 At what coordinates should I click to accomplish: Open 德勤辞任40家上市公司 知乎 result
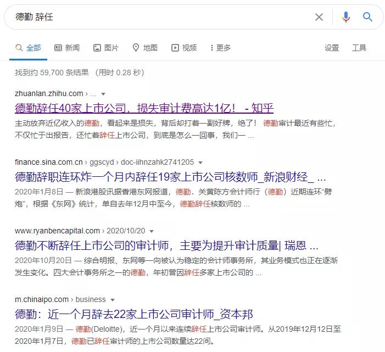(x=144, y=108)
